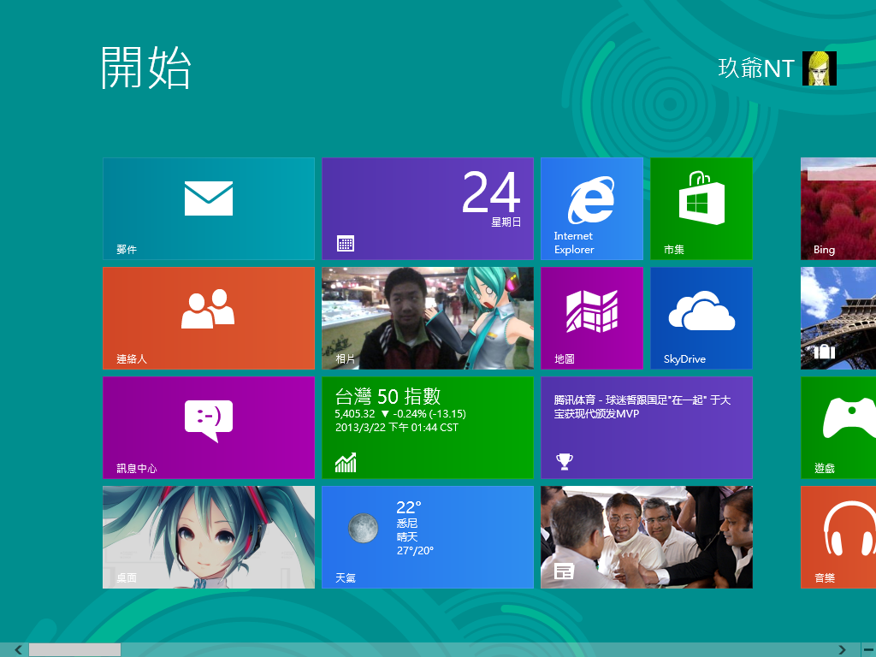876x657 pixels.
Task: Open the Sports tile with trophy icon
Action: click(646, 427)
